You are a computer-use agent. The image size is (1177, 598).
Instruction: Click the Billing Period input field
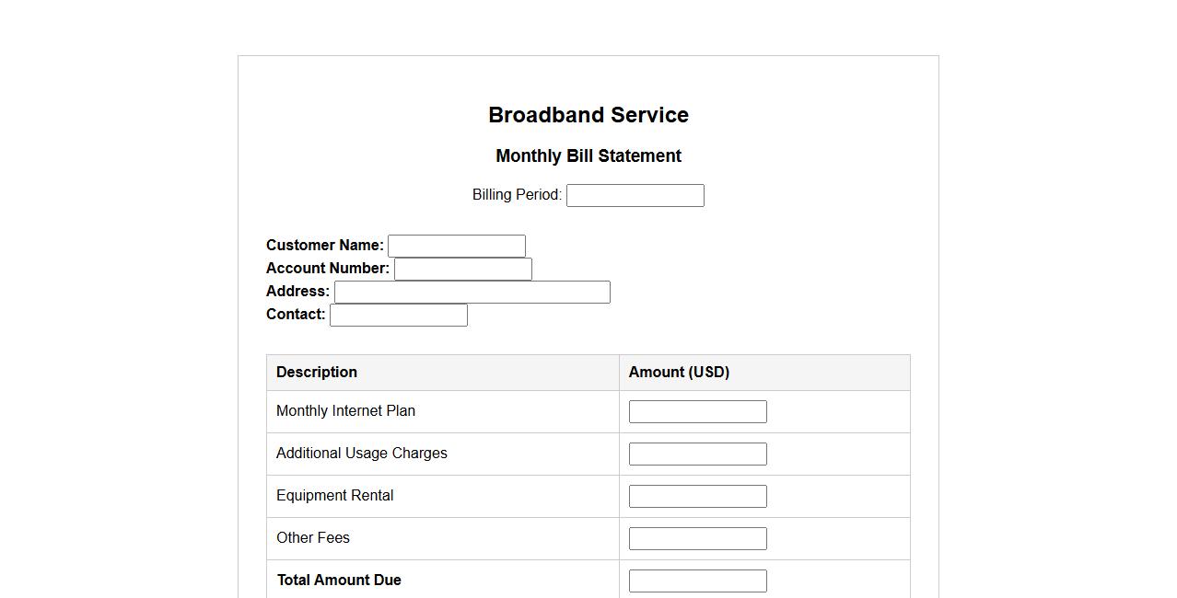[x=635, y=195]
